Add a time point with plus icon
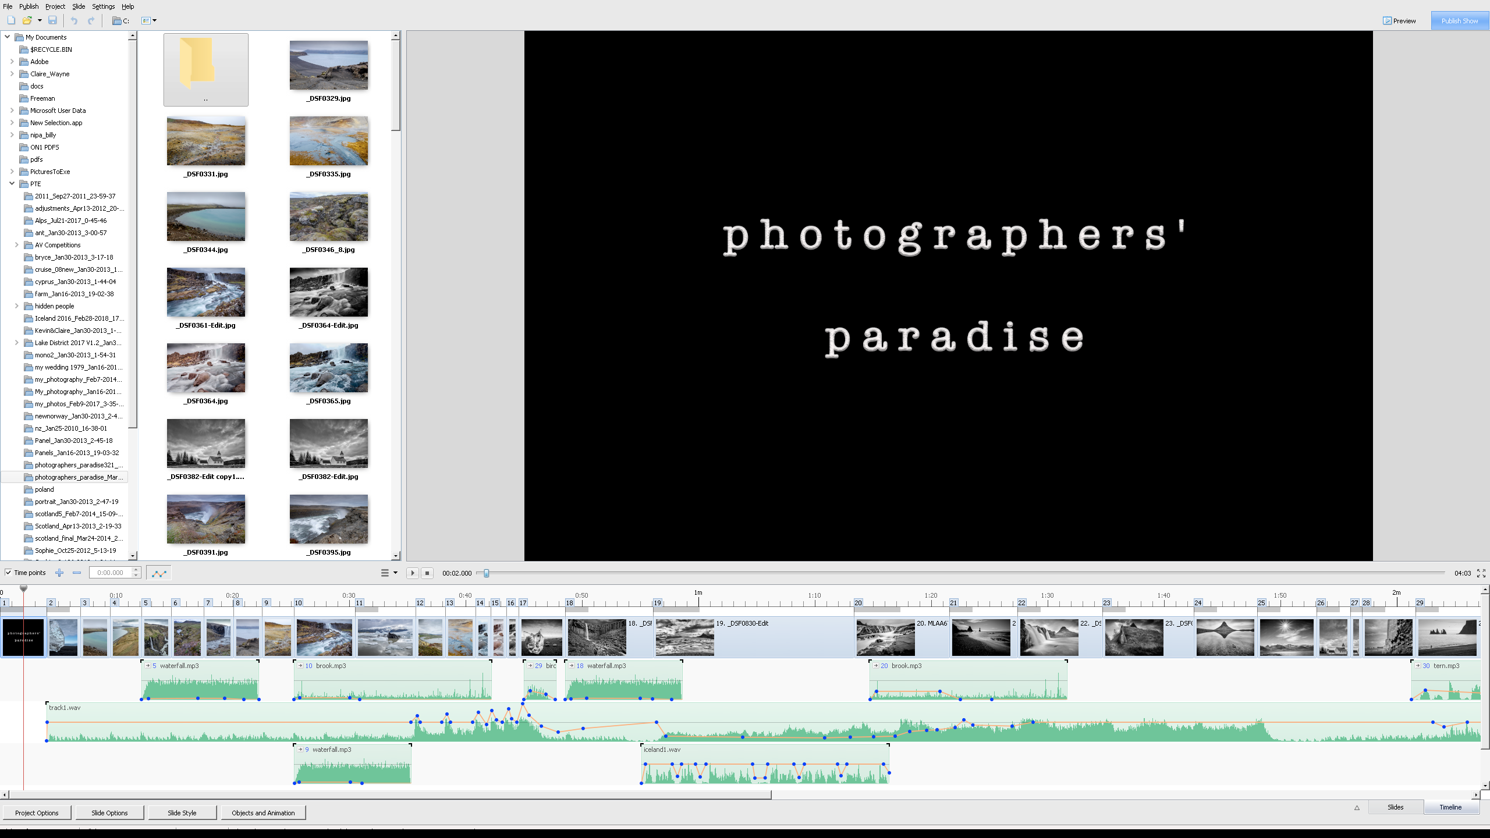Screen dimensions: 1490x838 pyautogui.click(x=59, y=573)
